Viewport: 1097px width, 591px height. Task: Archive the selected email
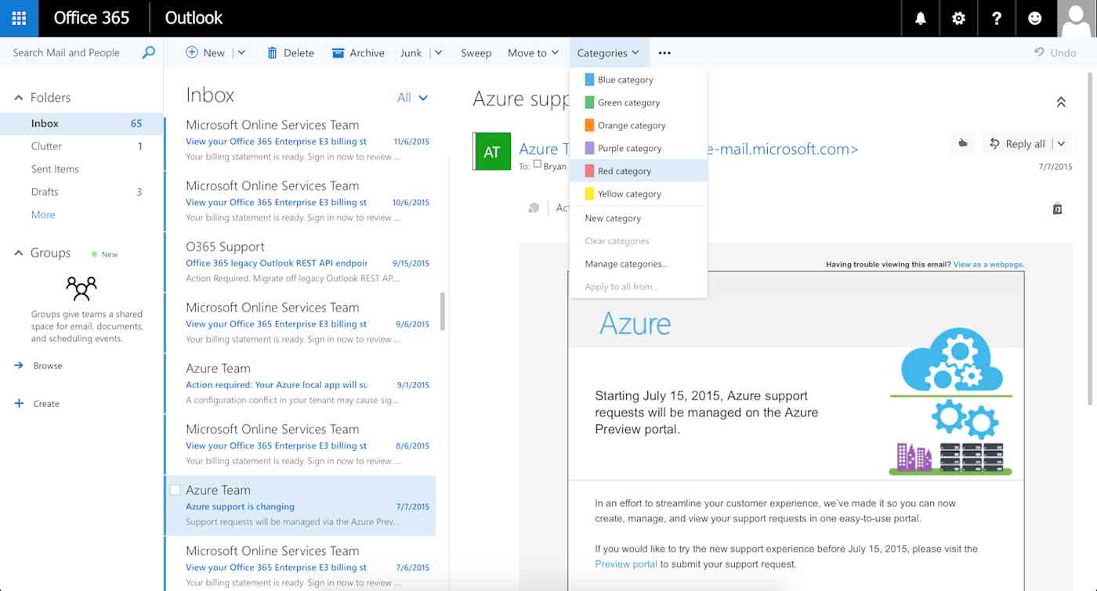point(358,52)
